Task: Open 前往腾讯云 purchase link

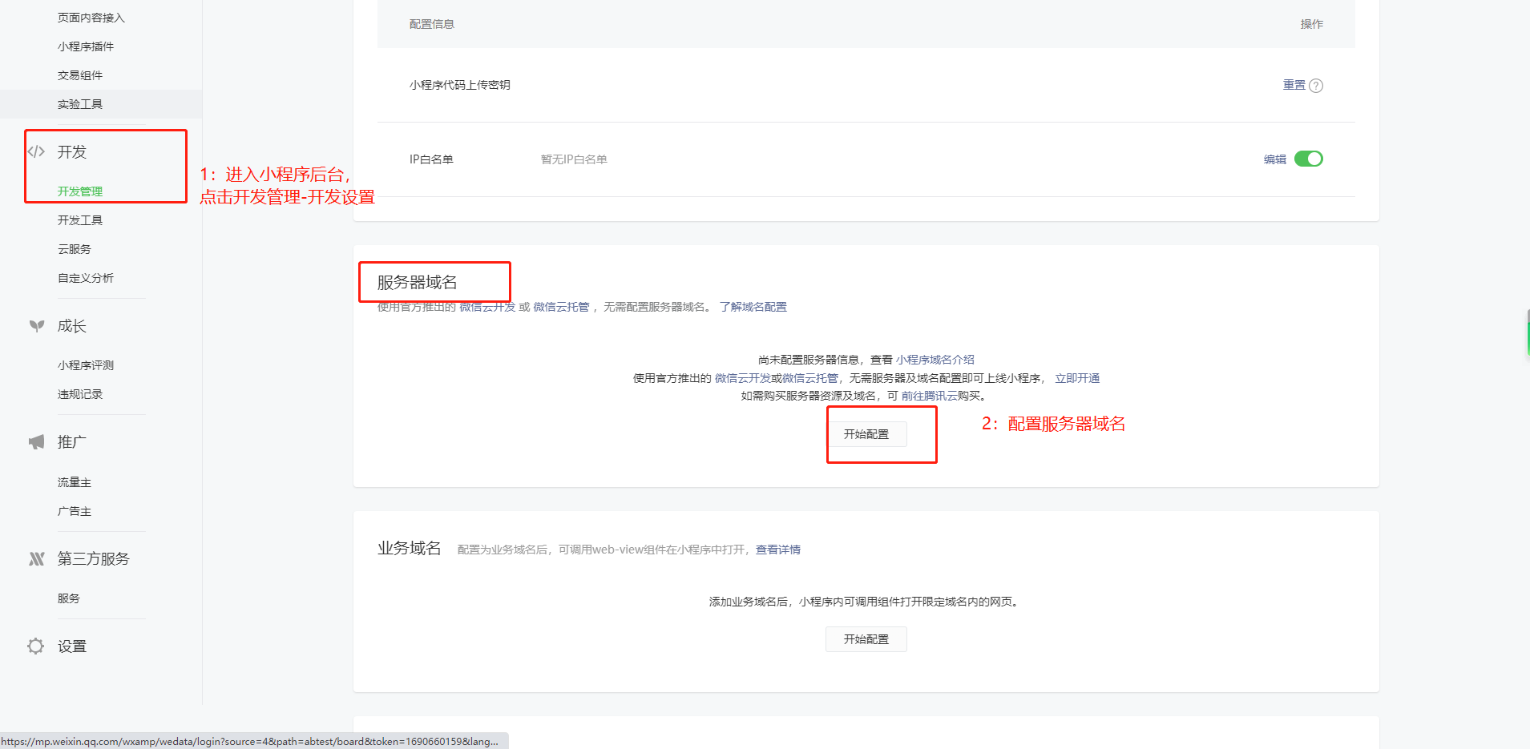Action: tap(929, 396)
